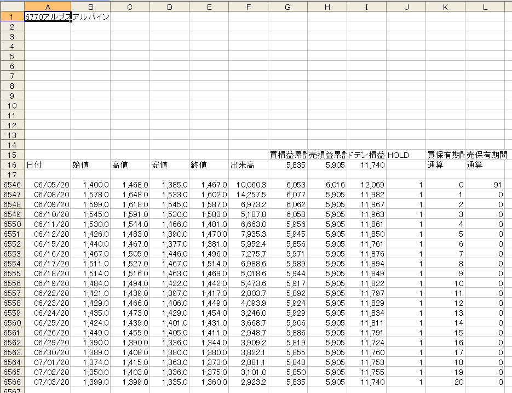Select row 1 header
The width and height of the screenshot is (512, 393).
(12, 16)
